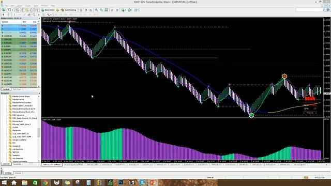The height and width of the screenshot is (186, 331).
Task: Open the Tools menu
Action: coord(36,6)
